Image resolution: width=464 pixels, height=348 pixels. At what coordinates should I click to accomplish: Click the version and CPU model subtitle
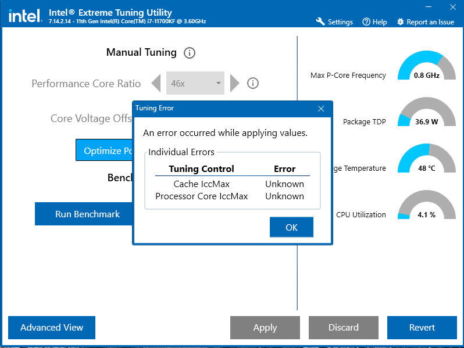click(127, 21)
